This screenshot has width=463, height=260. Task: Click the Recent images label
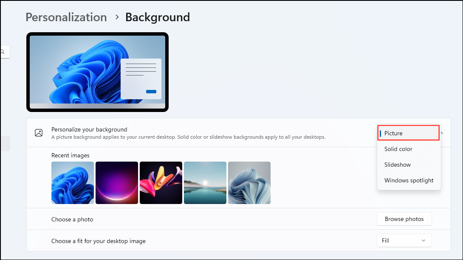[x=70, y=155]
